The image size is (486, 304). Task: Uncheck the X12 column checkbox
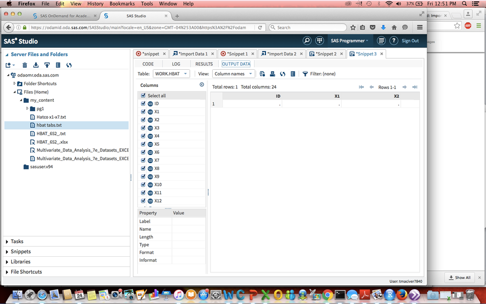(143, 201)
